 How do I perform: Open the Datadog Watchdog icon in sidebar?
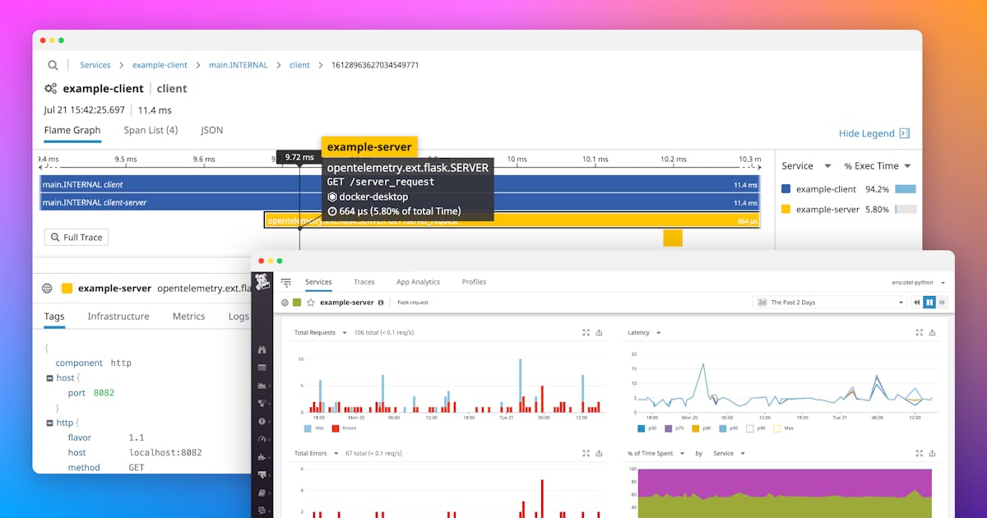pyautogui.click(x=262, y=349)
